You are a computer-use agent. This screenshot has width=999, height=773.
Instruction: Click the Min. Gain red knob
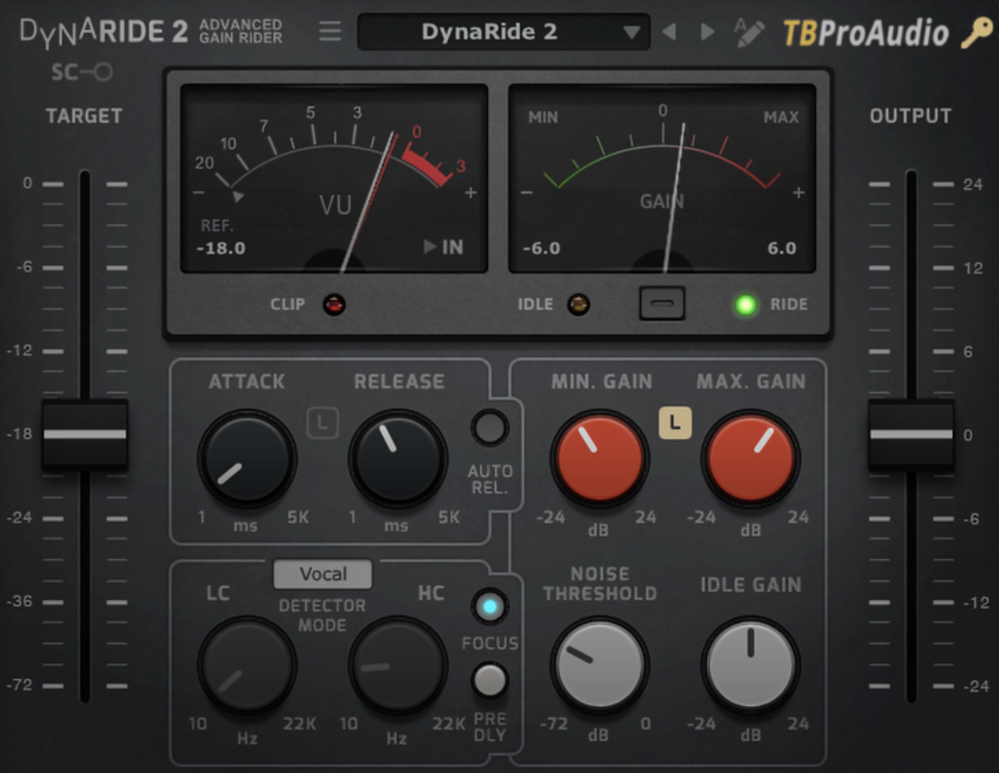click(600, 458)
